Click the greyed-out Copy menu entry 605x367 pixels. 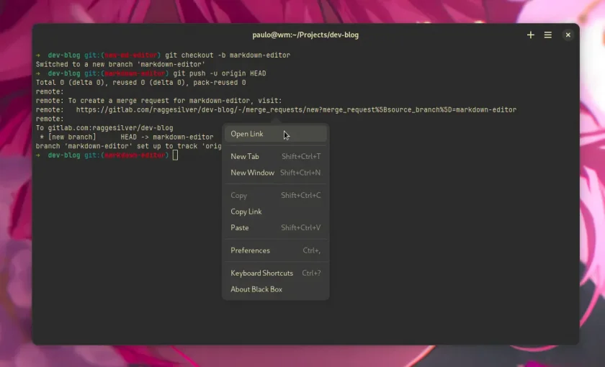pyautogui.click(x=275, y=196)
